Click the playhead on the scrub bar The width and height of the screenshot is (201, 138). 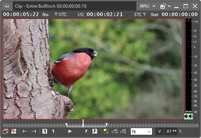click(83, 123)
